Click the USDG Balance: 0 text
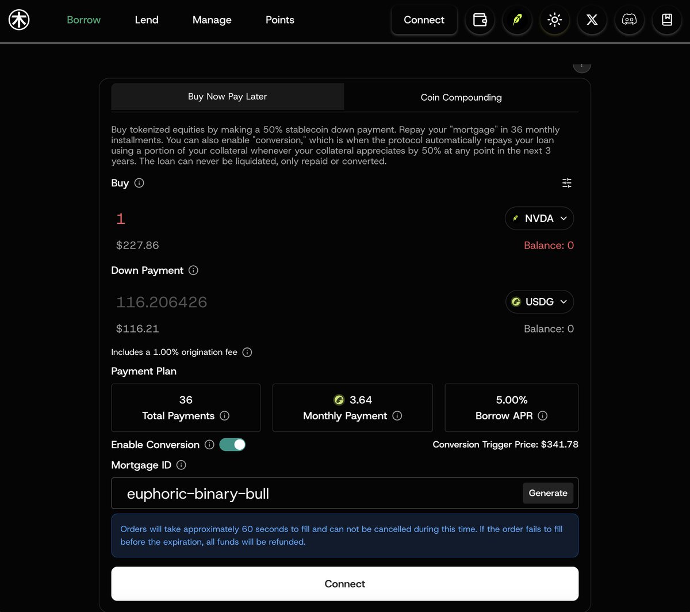The image size is (690, 612). coord(549,329)
